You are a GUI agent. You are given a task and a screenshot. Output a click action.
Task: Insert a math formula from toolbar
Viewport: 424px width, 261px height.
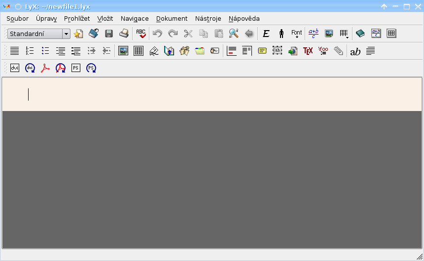tap(314, 34)
